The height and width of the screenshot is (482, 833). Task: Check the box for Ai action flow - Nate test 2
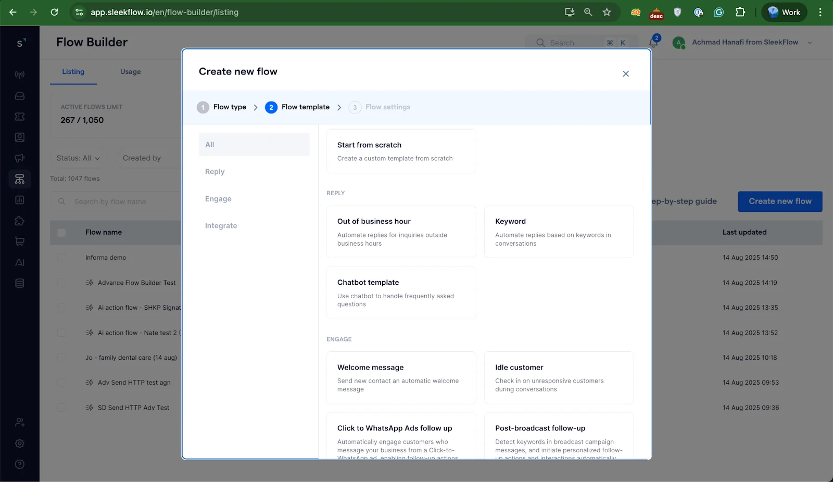tap(61, 333)
